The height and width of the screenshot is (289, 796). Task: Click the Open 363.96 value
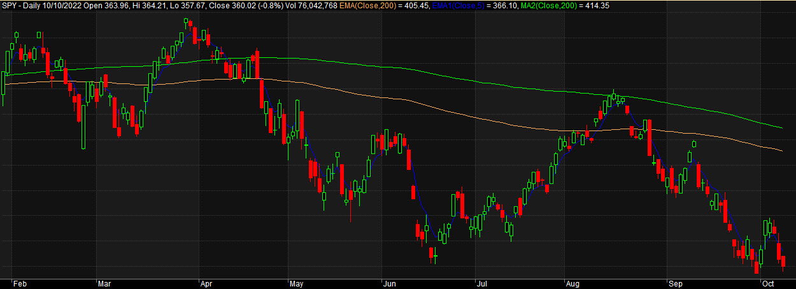coord(106,5)
